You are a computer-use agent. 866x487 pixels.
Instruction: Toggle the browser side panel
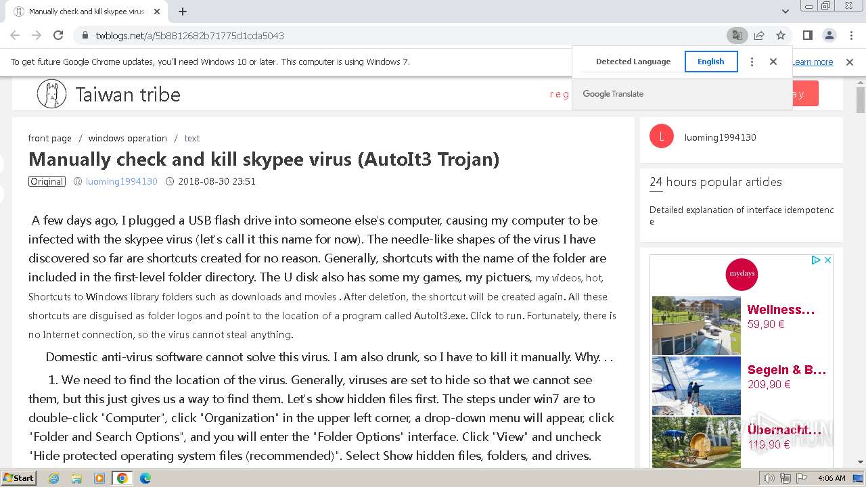(x=807, y=35)
